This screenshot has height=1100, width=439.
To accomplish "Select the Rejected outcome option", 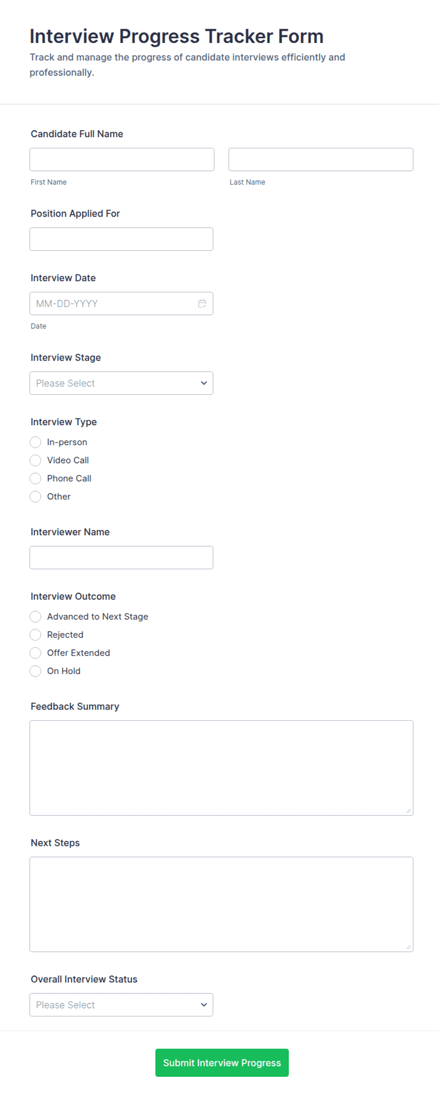I will (35, 635).
